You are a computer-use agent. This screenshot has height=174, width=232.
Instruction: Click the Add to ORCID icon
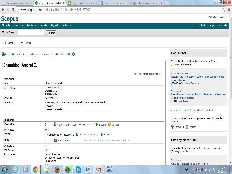coord(57,54)
